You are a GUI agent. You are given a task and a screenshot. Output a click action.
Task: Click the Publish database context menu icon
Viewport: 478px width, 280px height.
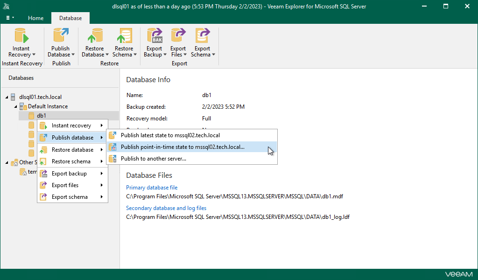43,138
